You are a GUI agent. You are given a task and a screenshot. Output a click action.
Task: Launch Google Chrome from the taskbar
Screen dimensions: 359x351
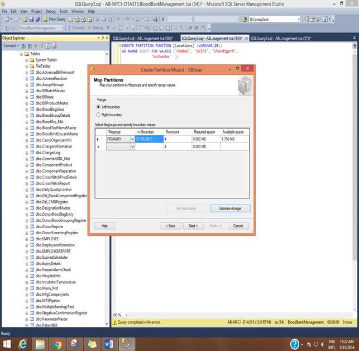coord(57,343)
